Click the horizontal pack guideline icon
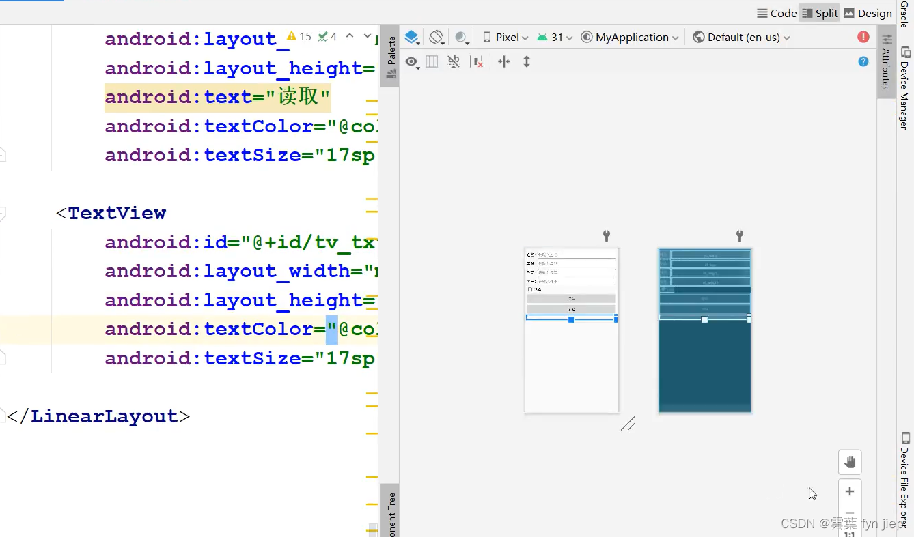This screenshot has width=914, height=537. pos(504,61)
